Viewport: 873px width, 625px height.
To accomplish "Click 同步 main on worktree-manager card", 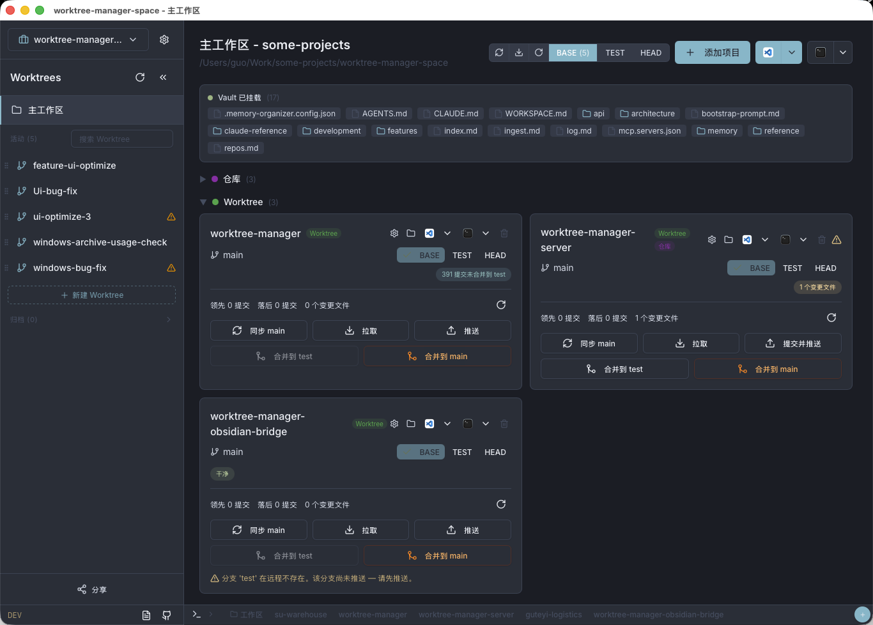I will 259,330.
